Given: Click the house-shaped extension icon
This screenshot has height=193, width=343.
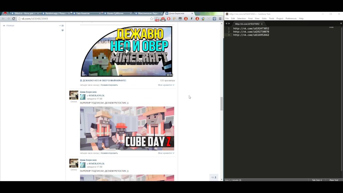Looking at the screenshot, I should pyautogui.click(x=203, y=19).
